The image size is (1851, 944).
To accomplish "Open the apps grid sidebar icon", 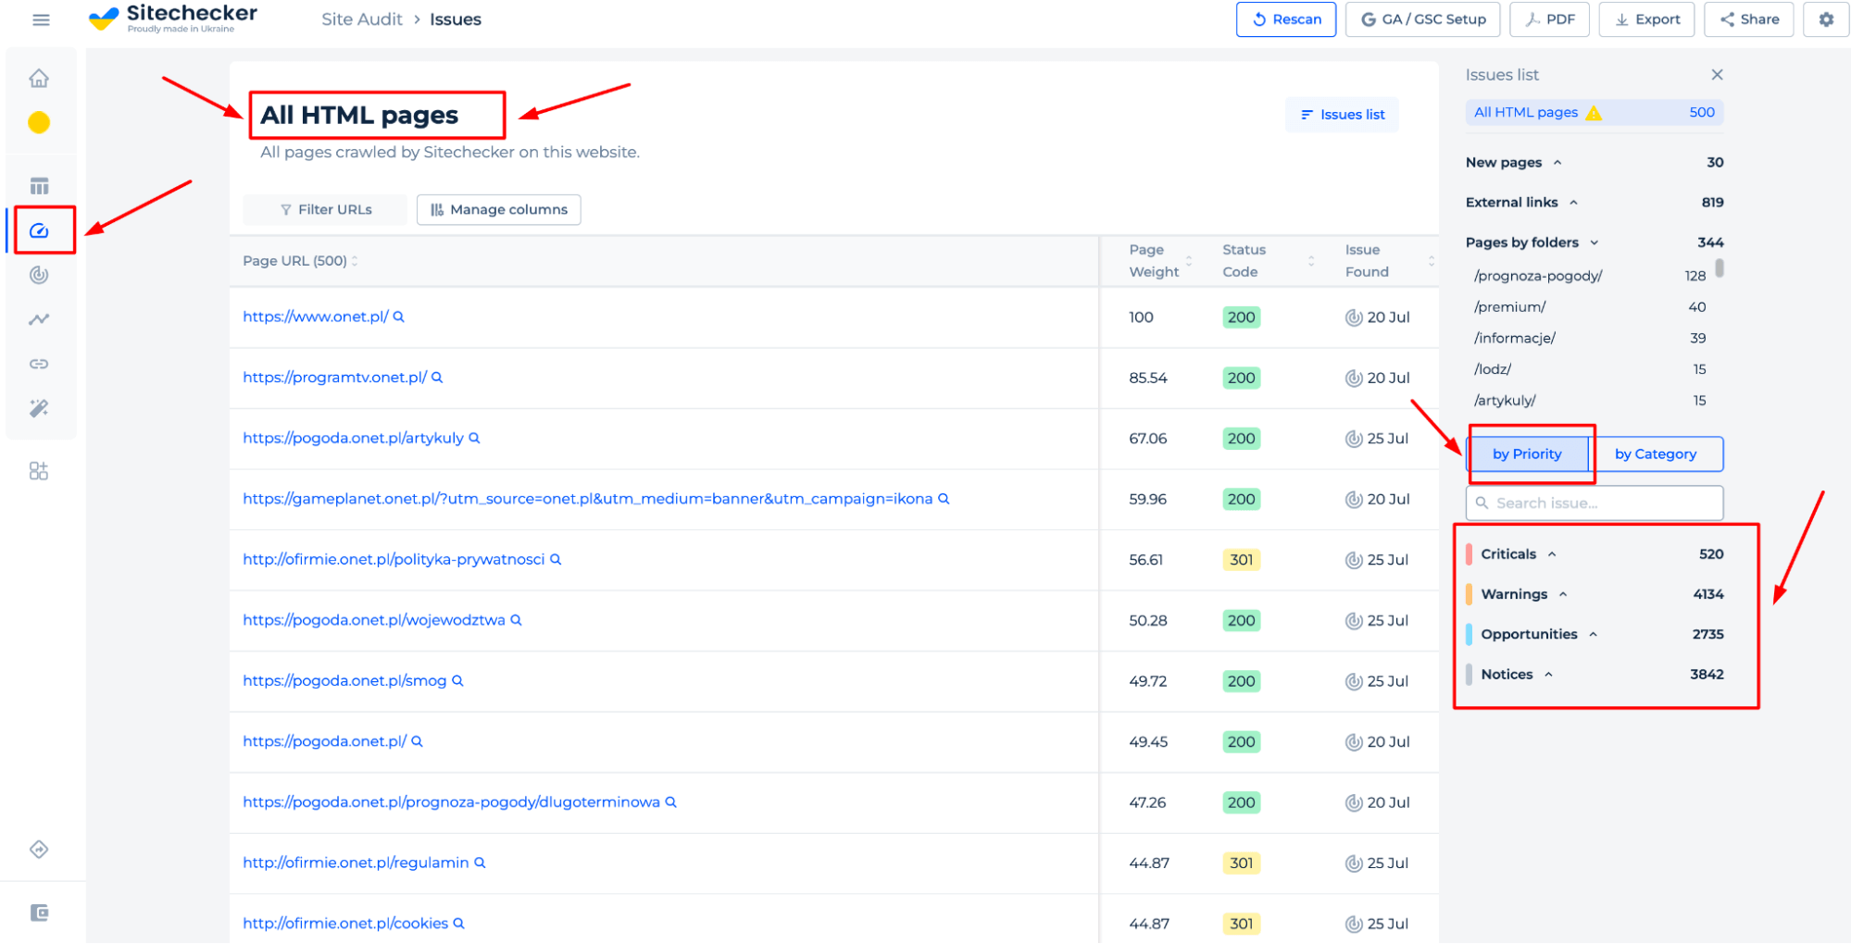I will point(39,471).
